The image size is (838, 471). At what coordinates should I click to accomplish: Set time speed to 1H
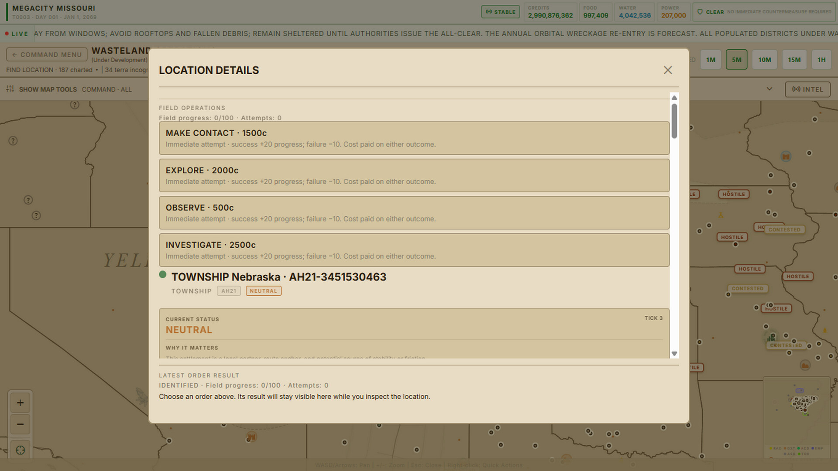click(821, 60)
